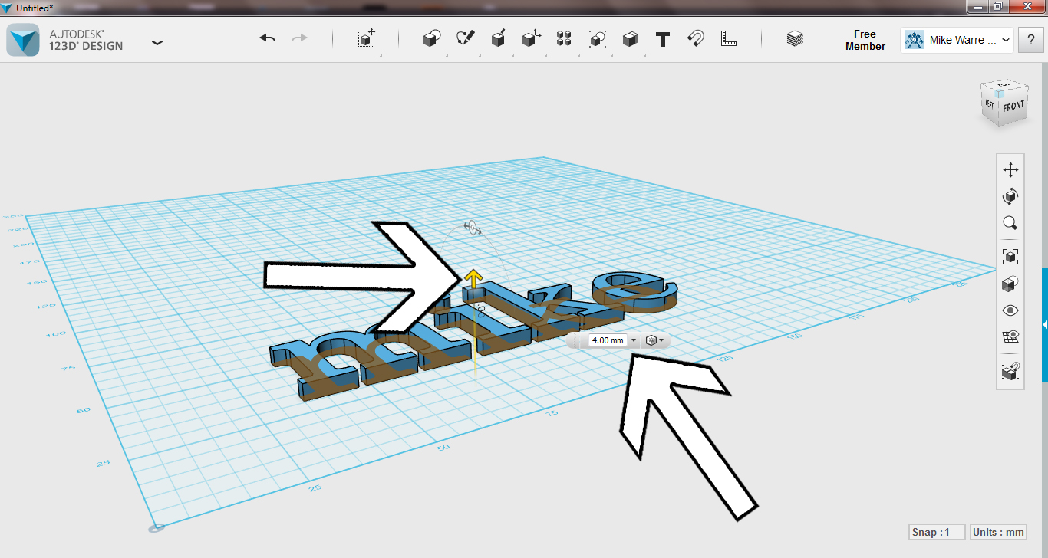Select the Measure tool
The height and width of the screenshot is (558, 1048).
[729, 38]
